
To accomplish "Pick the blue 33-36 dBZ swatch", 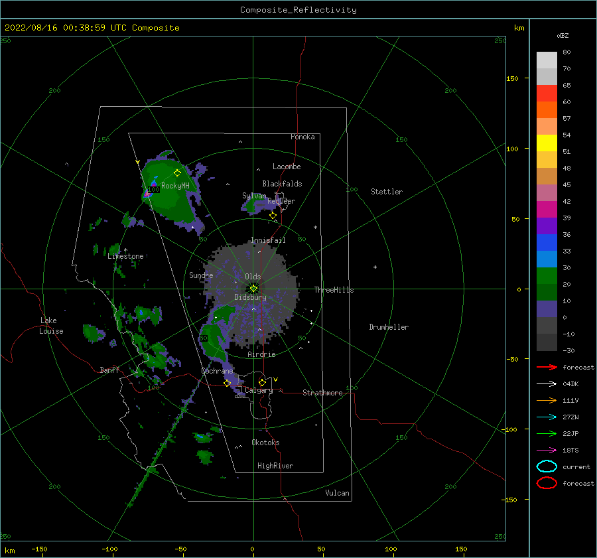I will point(547,243).
